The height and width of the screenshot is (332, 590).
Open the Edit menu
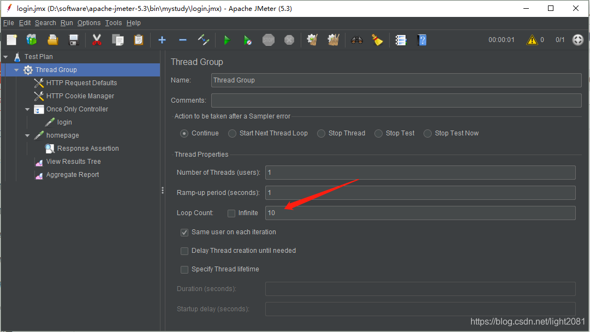[x=25, y=23]
